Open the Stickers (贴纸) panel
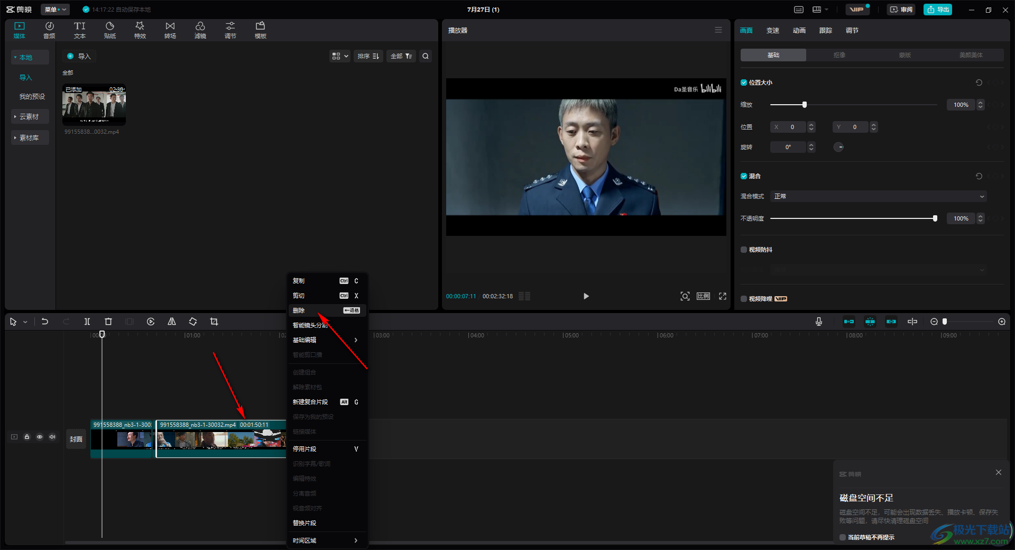This screenshot has height=550, width=1015. 110,30
